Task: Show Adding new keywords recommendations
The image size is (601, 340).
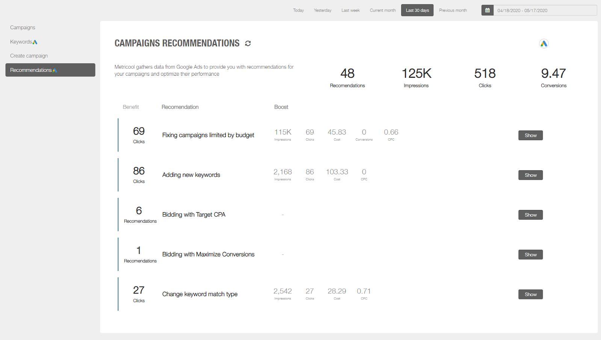Action: 530,175
